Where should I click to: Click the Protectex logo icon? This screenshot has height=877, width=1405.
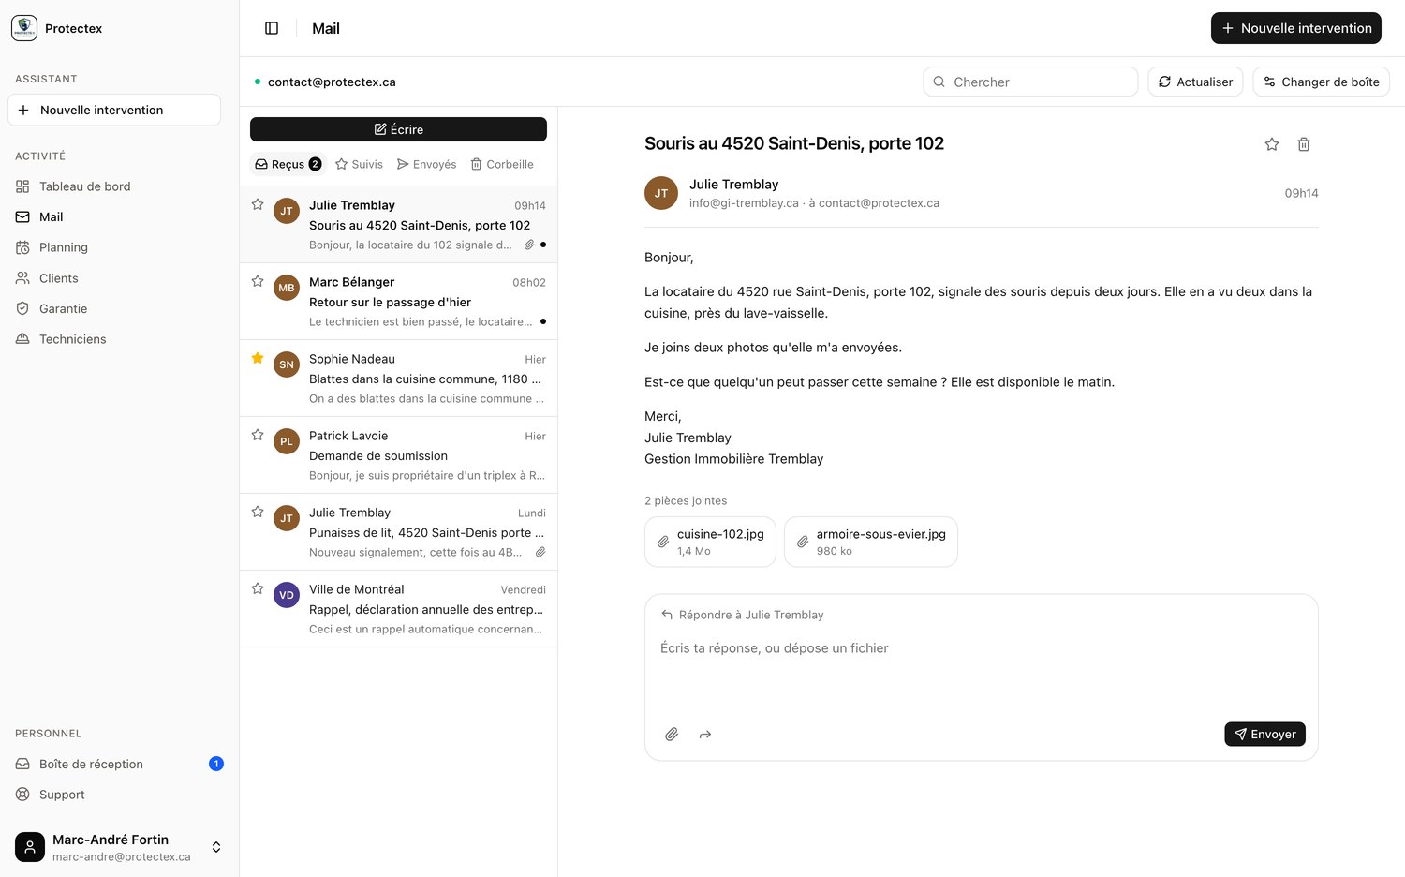point(24,28)
